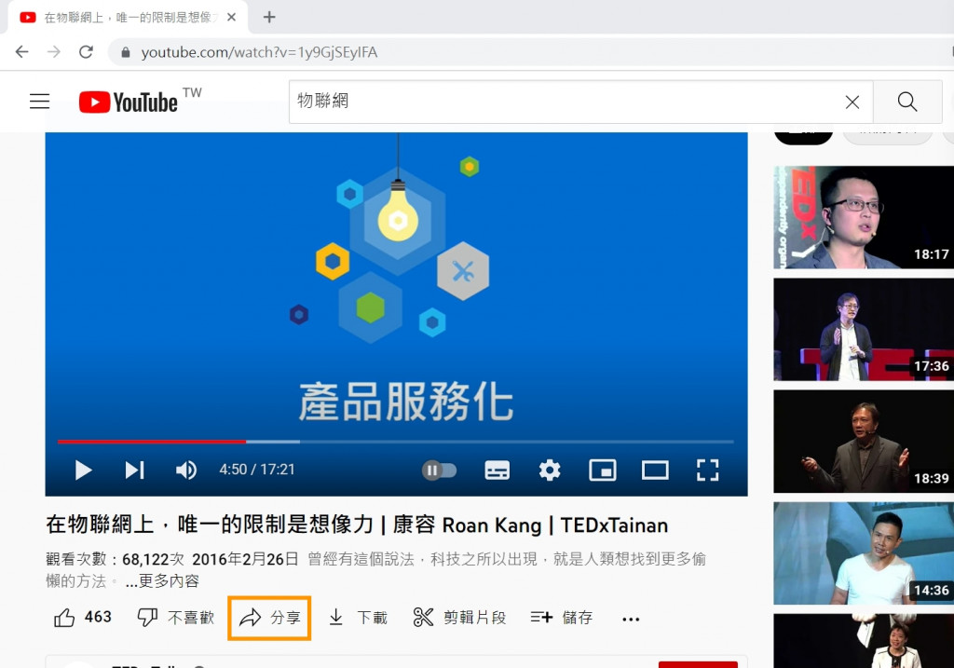Screen dimensions: 954x668
Task: Click the upload date 2016年2月26日
Action: coord(245,559)
